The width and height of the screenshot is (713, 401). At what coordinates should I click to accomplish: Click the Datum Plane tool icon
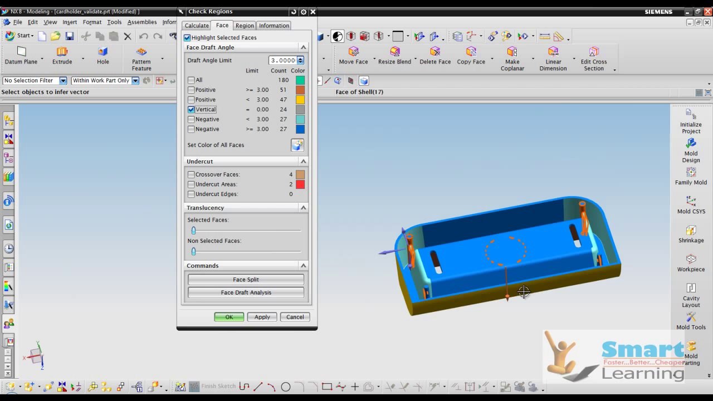point(21,52)
